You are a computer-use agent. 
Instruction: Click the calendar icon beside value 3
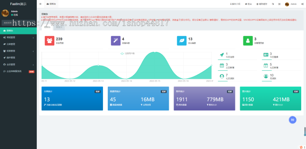pyautogui.click(x=222, y=65)
